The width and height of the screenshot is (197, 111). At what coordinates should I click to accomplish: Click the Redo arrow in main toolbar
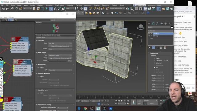tap(7, 9)
